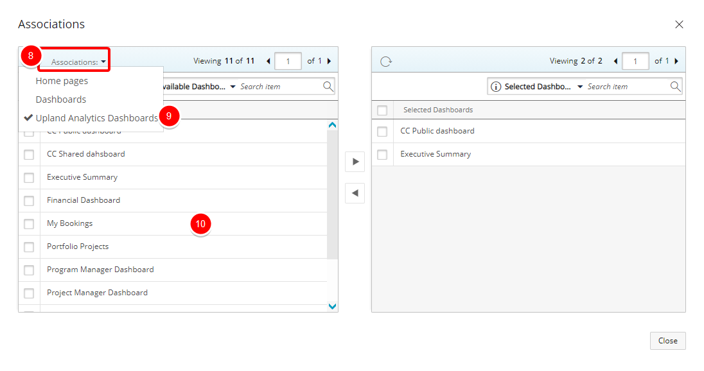
Task: Choose Dashboards from the menu
Action: [61, 99]
